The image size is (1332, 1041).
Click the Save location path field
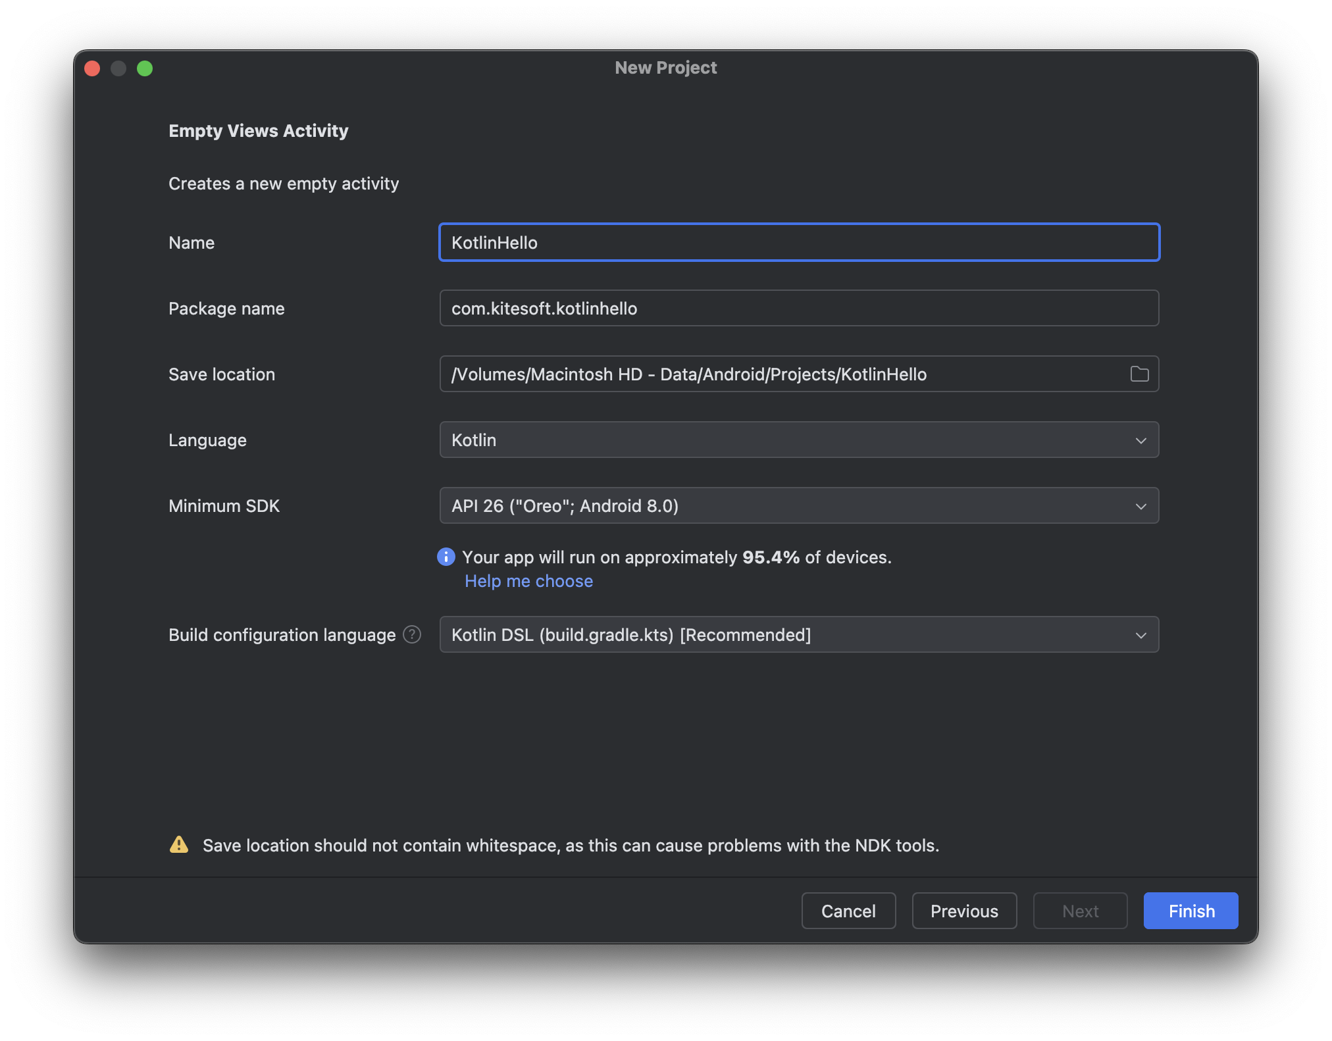(x=783, y=374)
